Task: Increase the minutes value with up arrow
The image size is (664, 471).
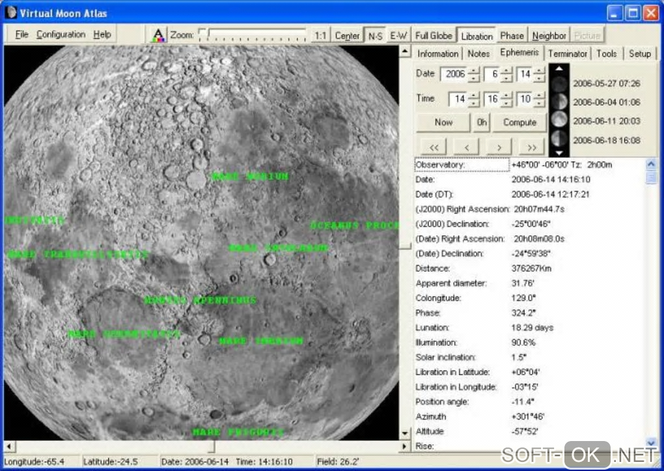Action: tap(506, 95)
